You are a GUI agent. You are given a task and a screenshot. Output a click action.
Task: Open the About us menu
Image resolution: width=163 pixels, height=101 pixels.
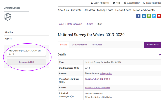63,10
